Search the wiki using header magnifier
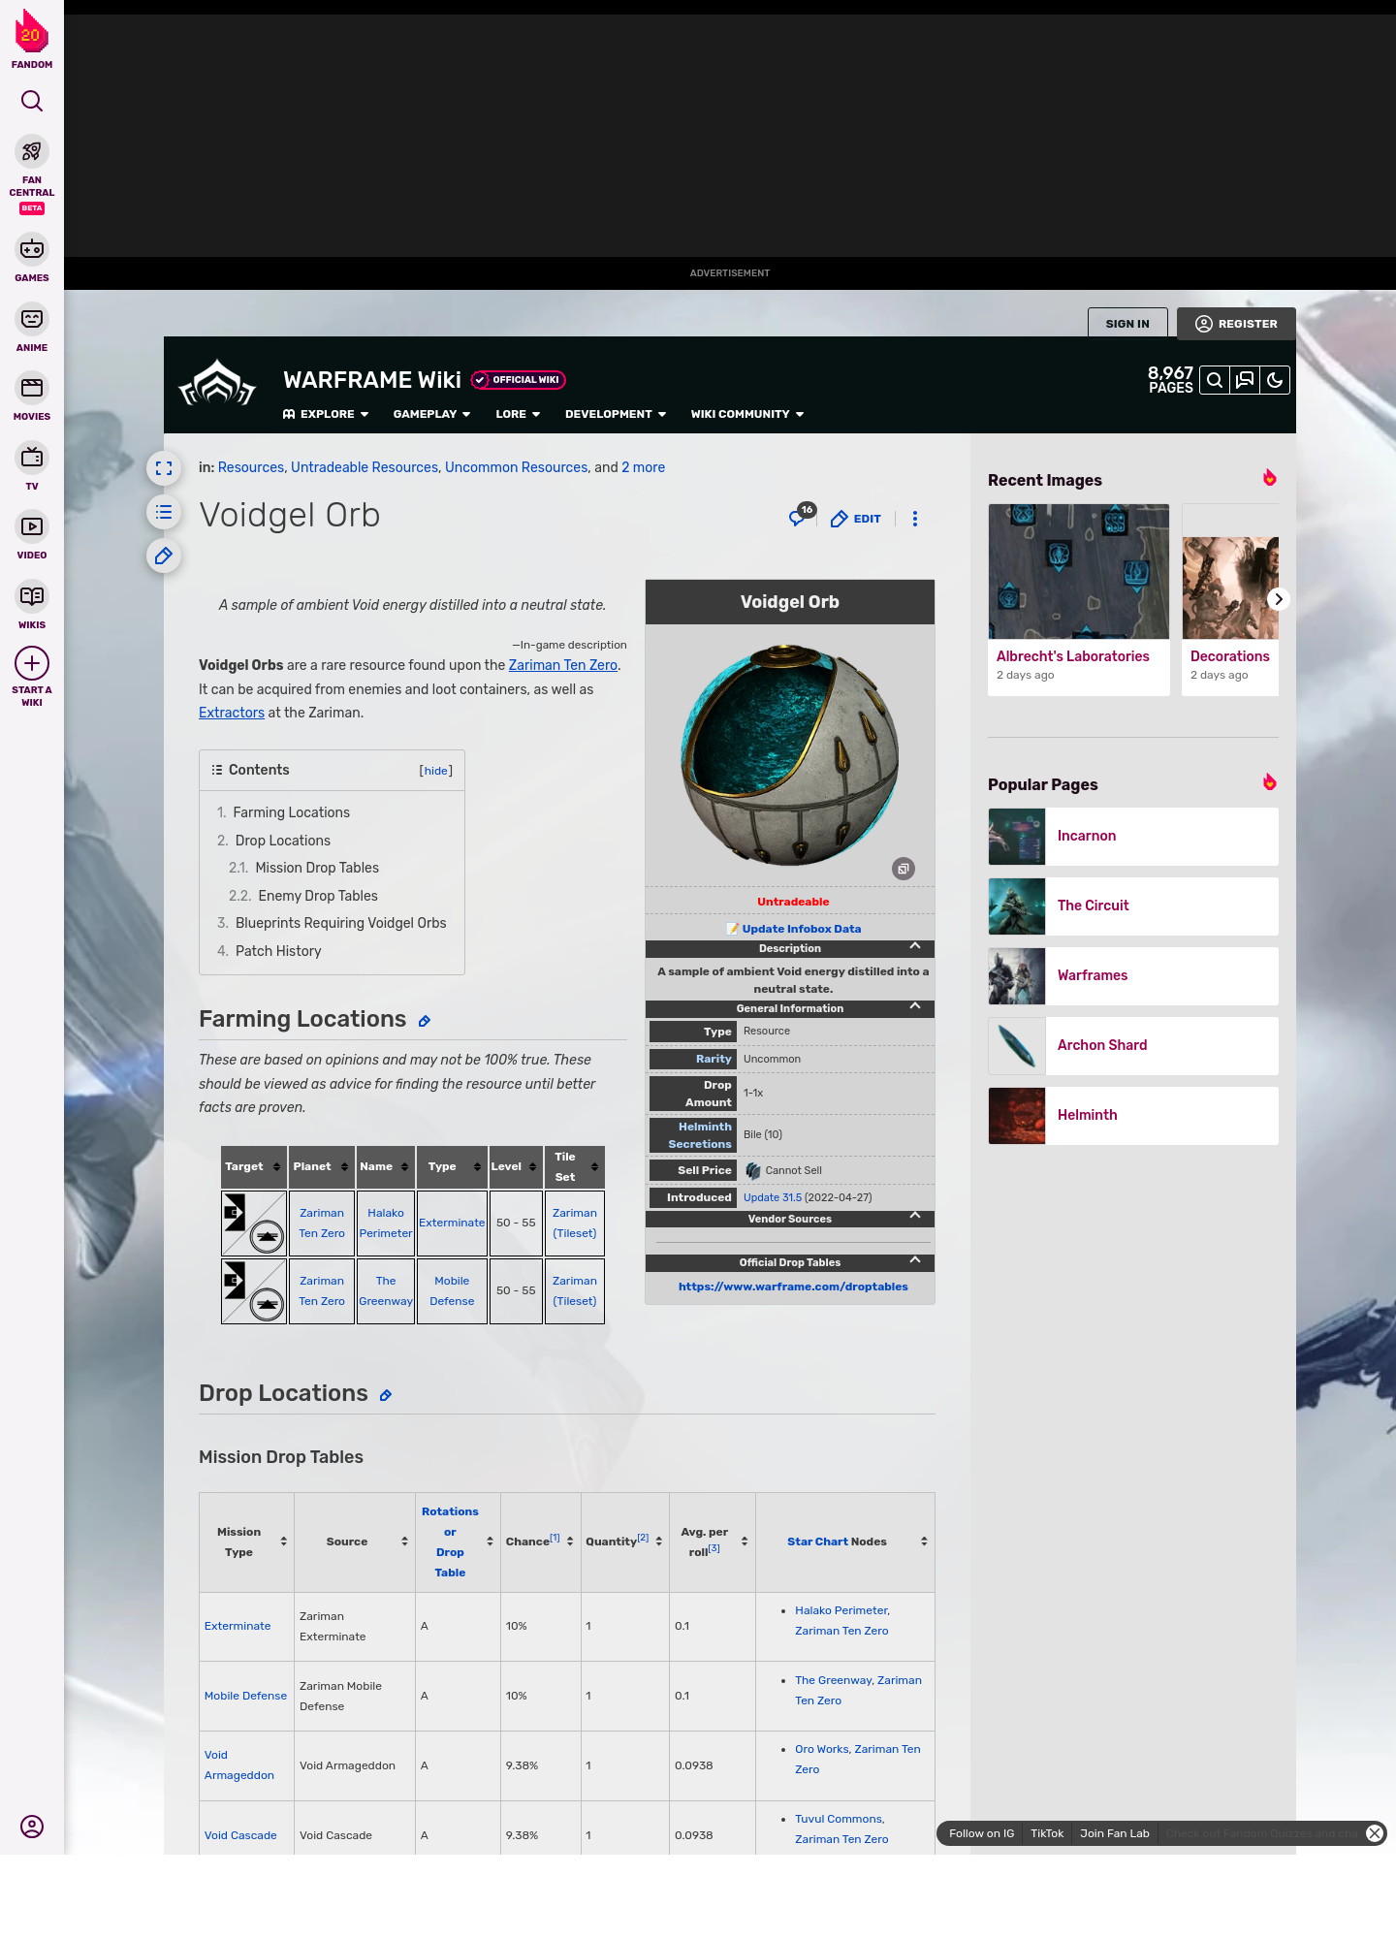 [1215, 380]
